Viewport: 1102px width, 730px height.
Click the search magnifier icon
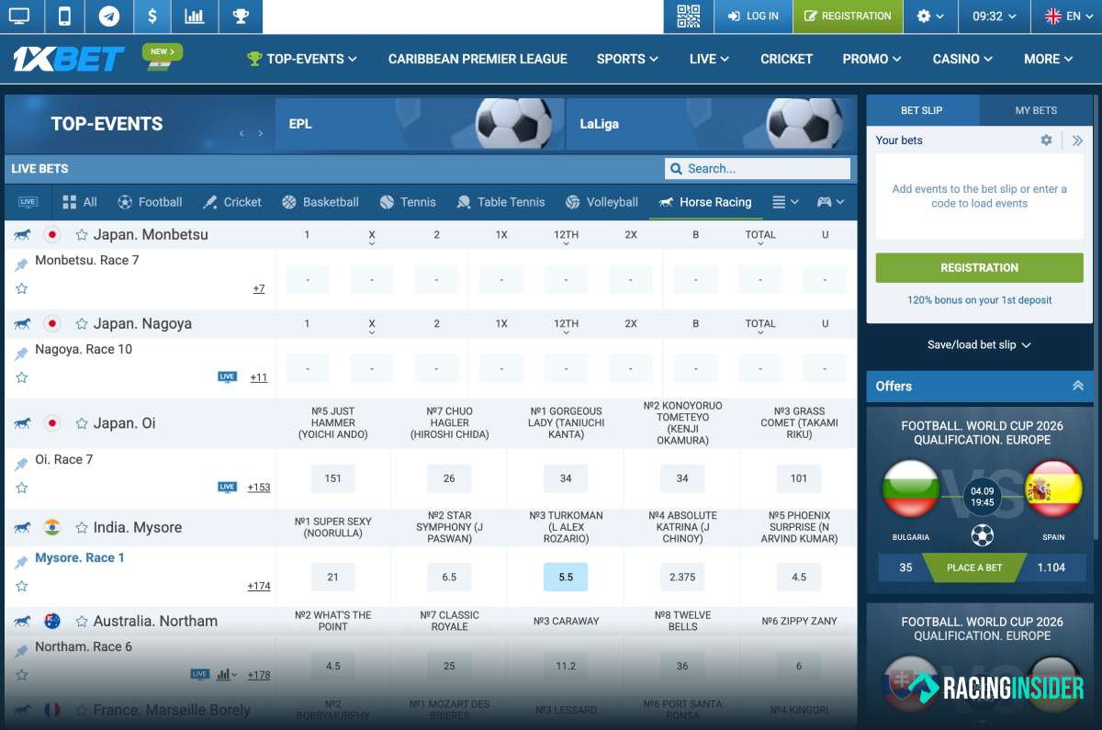(676, 169)
